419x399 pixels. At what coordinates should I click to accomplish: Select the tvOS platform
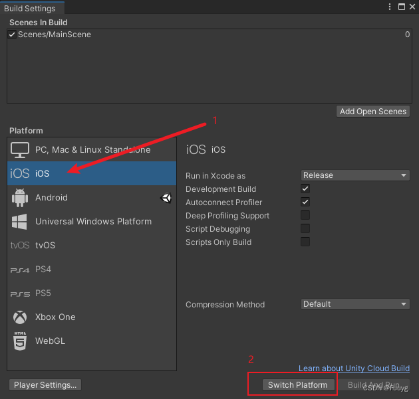click(x=92, y=246)
